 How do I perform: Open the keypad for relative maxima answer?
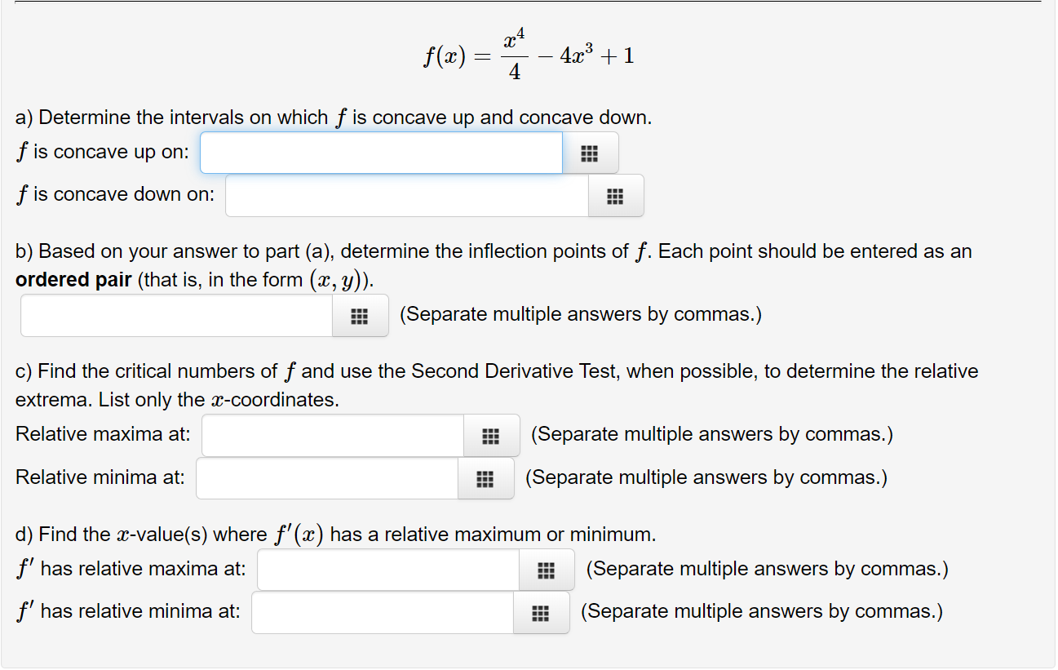click(491, 436)
